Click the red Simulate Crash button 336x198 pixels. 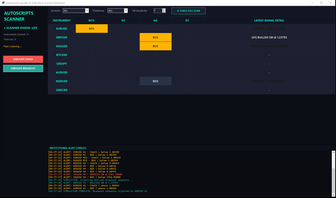(23, 59)
